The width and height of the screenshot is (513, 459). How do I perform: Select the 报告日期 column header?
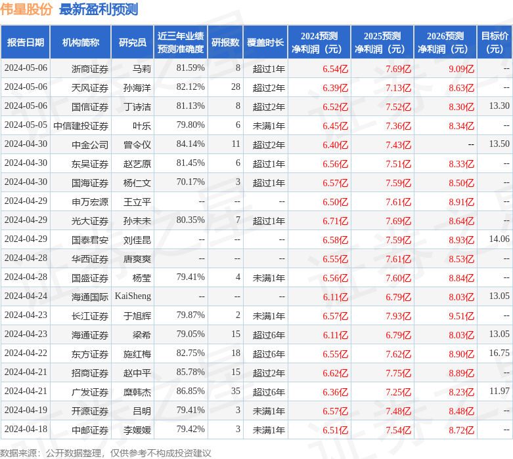click(x=26, y=43)
